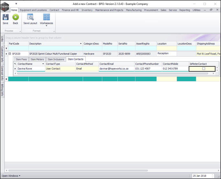Viewport: 221px width, 179px height.
Task: Click the 'User Contact' type cell
Action: pyautogui.click(x=60, y=69)
